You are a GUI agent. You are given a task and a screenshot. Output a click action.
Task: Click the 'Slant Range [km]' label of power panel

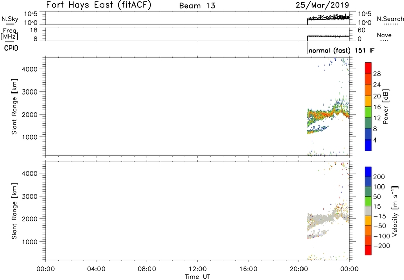coord(14,107)
